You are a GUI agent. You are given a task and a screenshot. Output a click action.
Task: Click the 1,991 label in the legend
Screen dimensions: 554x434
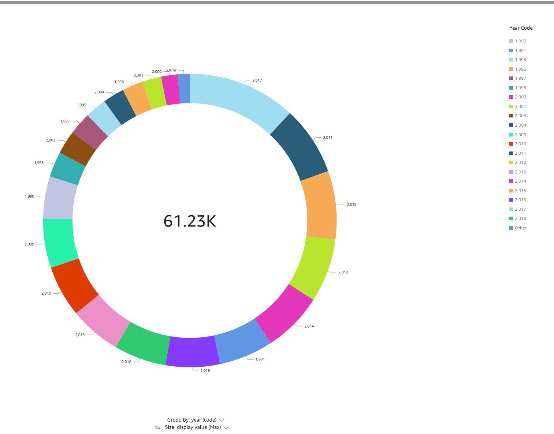click(x=520, y=50)
